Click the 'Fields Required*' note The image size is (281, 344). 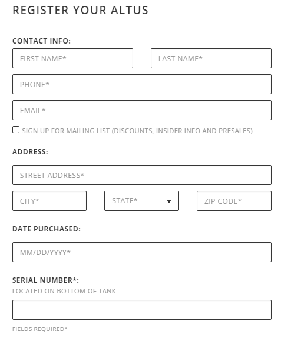tap(40, 329)
